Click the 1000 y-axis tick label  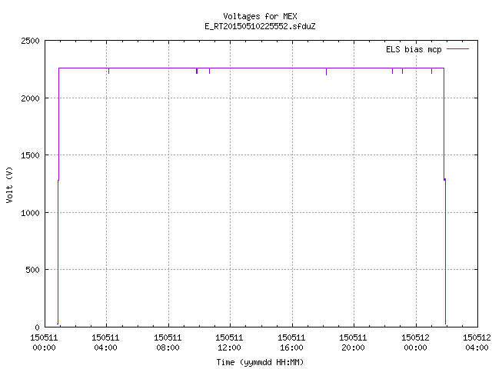[30, 213]
